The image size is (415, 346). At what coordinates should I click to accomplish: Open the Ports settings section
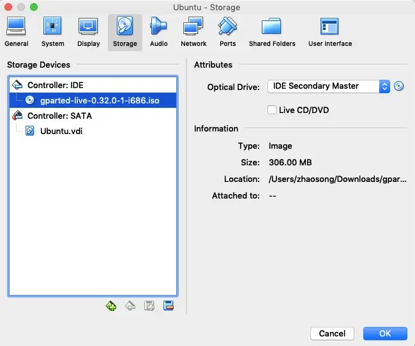[228, 33]
